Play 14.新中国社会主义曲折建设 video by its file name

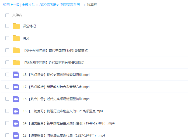(69, 123)
